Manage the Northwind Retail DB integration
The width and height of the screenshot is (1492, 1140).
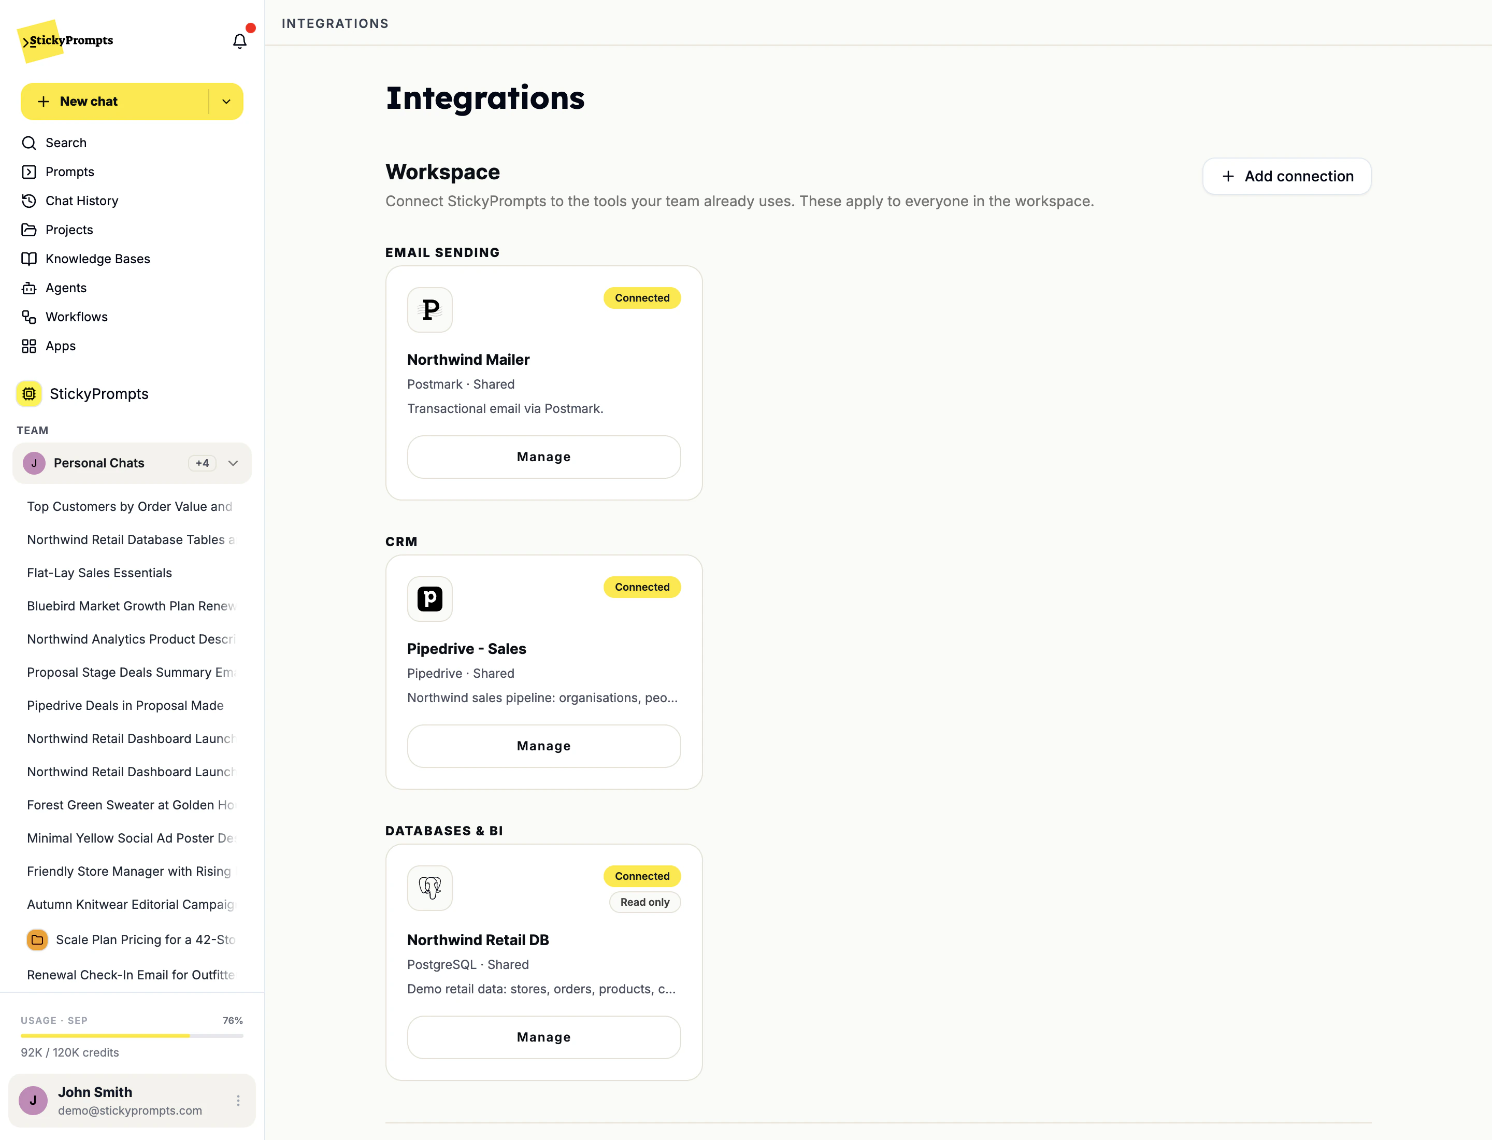543,1037
